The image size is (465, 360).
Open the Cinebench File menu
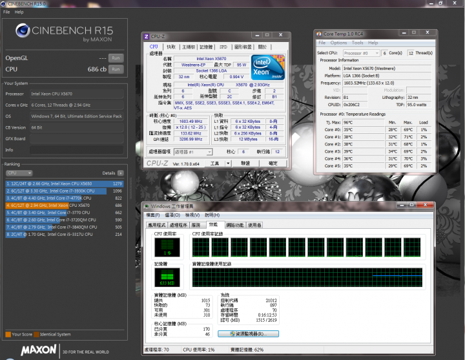[x=6, y=12]
